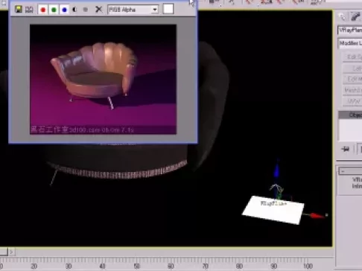Viewport: 362px width, 271px height.
Task: Click the Save Bitmap icon in render window
Action: [19, 10]
